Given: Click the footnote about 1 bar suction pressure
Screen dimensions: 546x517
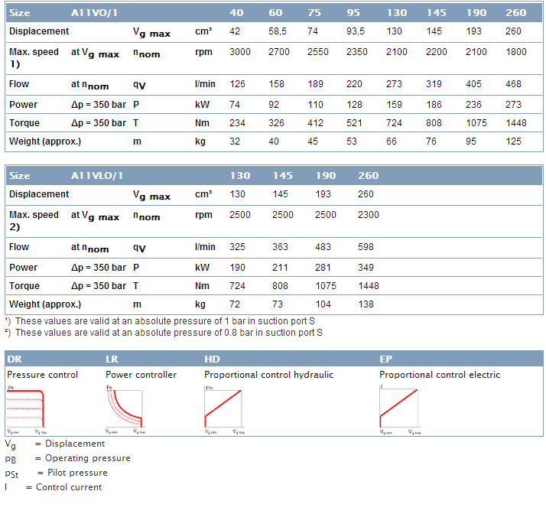Looking at the screenshot, I should (x=160, y=321).
